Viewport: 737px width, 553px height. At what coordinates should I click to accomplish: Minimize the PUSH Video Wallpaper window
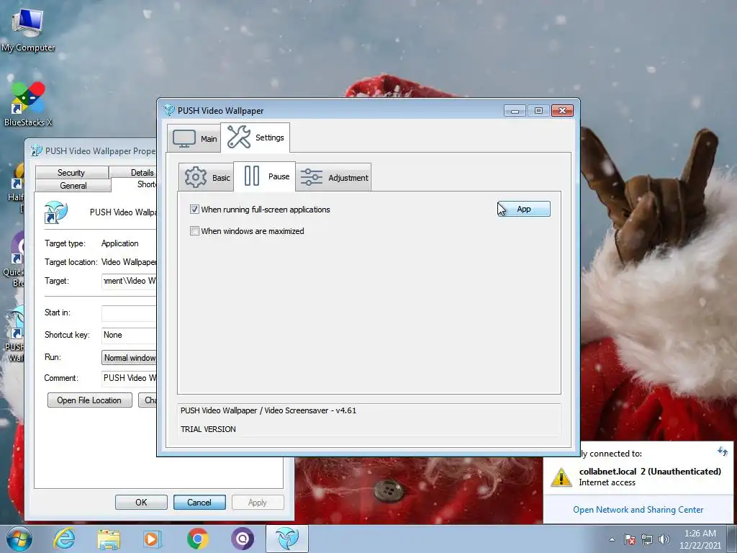[515, 110]
